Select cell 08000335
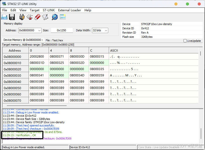Image resolution: width=205 pixels, height=150 pixels. click(99, 69)
